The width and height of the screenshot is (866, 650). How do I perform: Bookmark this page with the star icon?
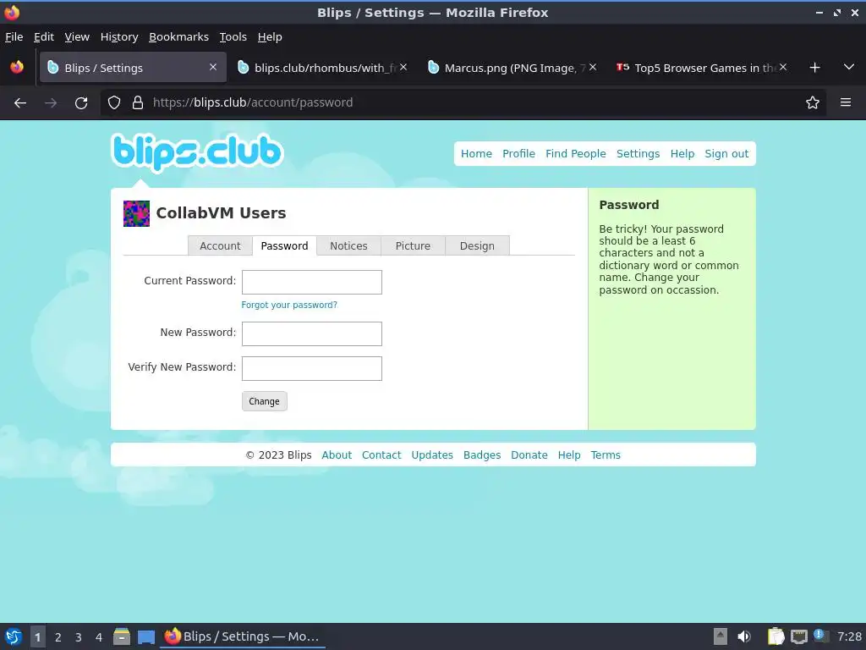coord(813,102)
